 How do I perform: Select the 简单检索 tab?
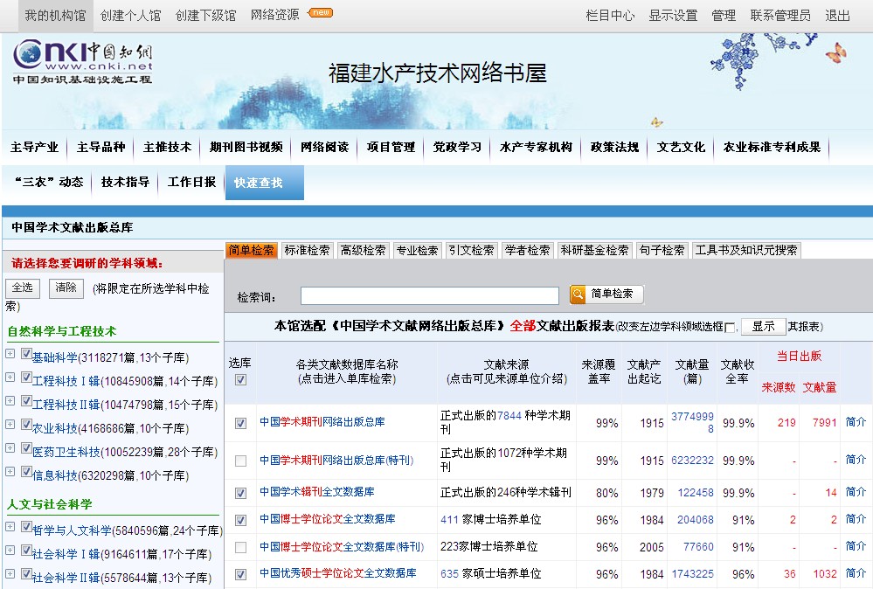(x=251, y=251)
